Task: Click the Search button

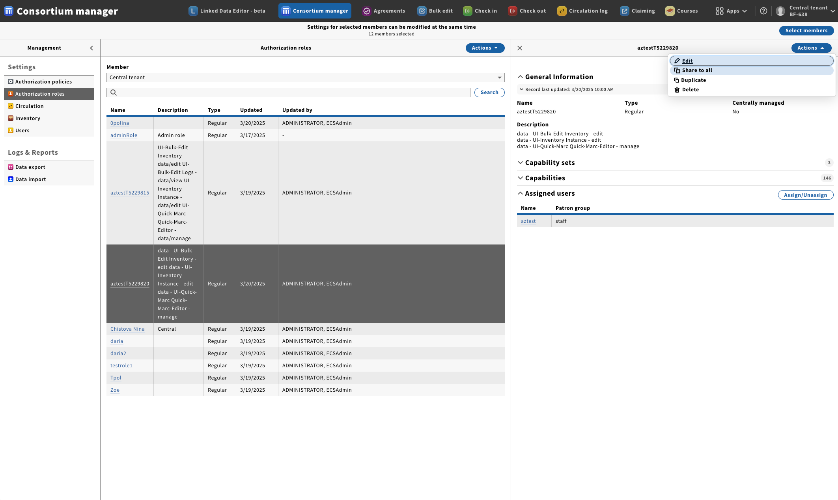Action: (x=489, y=93)
